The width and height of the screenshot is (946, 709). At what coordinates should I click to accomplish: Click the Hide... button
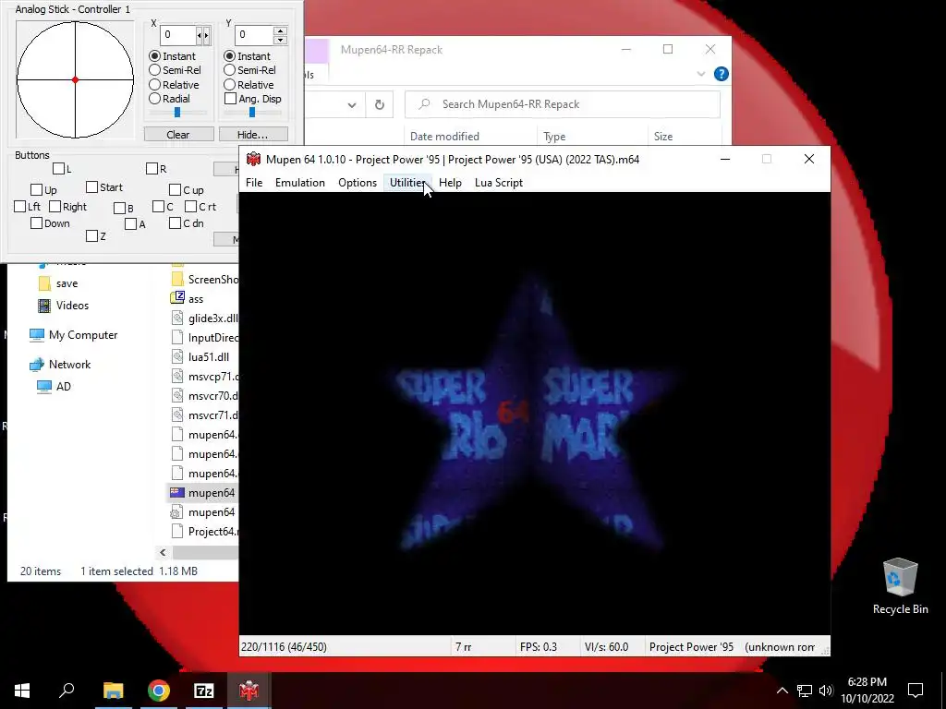(253, 135)
